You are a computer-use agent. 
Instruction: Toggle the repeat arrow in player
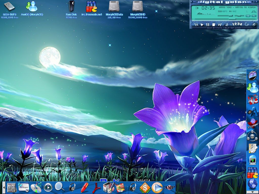(247, 24)
